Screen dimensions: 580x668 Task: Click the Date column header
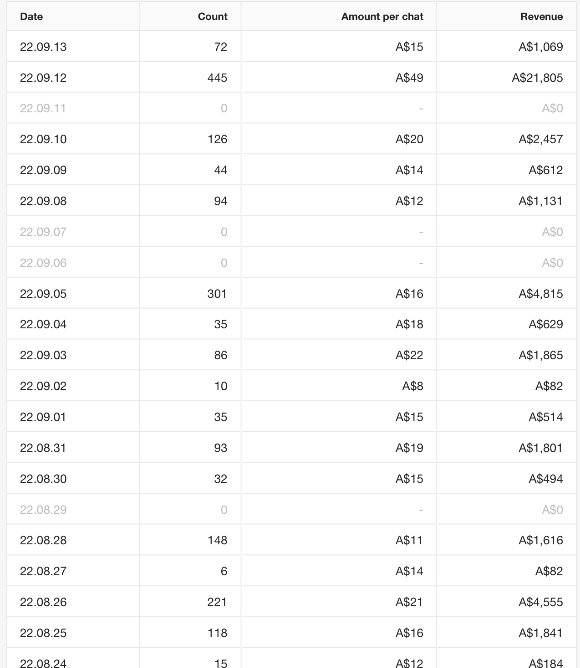[31, 16]
